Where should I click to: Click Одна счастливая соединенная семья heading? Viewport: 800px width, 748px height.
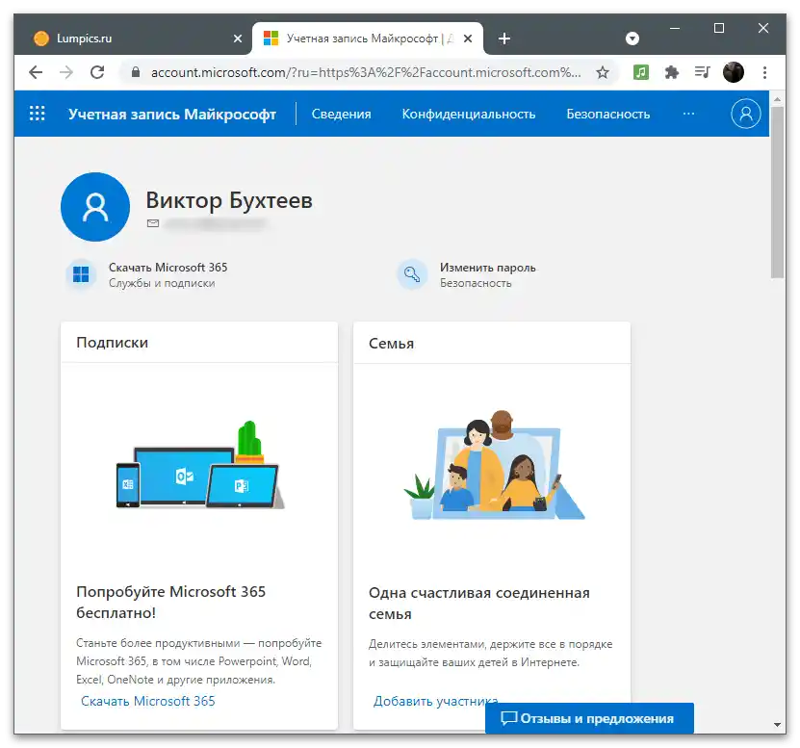tap(479, 603)
